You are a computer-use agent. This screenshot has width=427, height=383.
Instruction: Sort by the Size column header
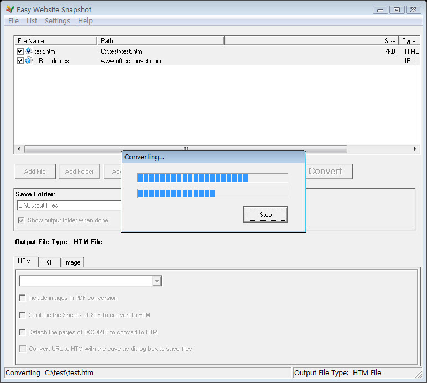coord(311,41)
